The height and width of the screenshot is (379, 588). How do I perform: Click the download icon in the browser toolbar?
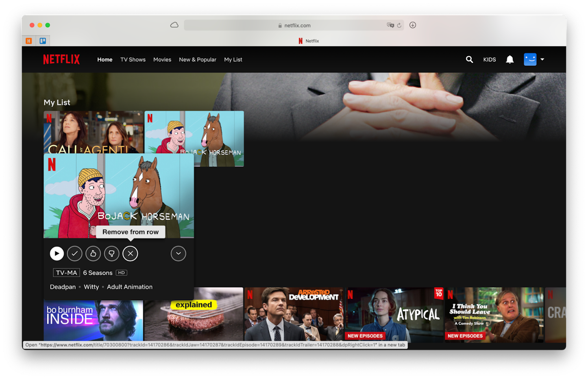point(412,25)
